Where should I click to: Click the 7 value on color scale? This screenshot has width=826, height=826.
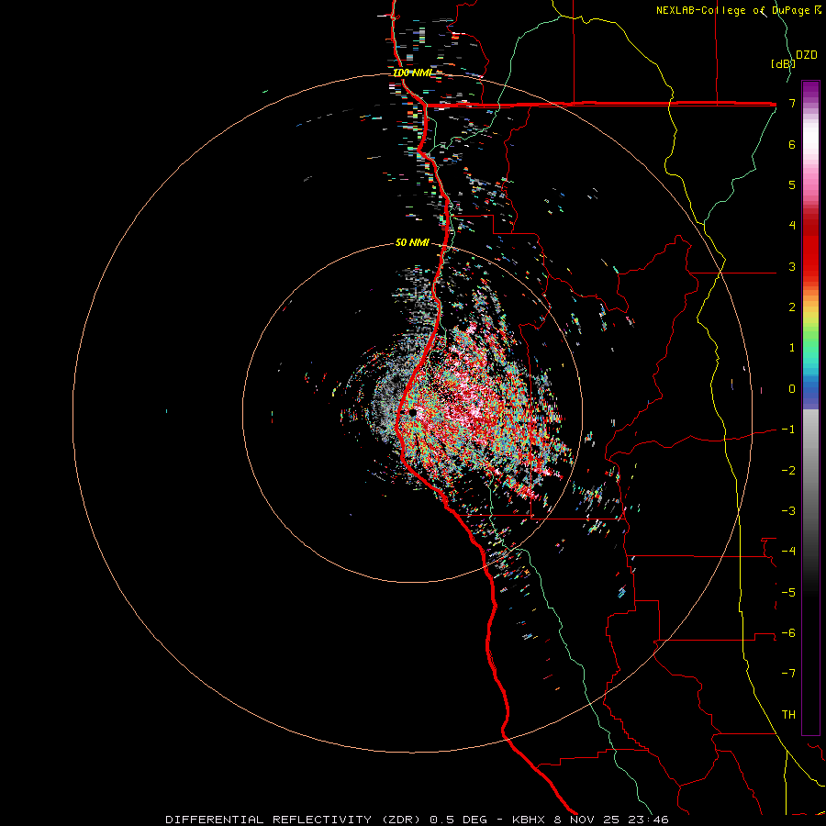pos(792,103)
